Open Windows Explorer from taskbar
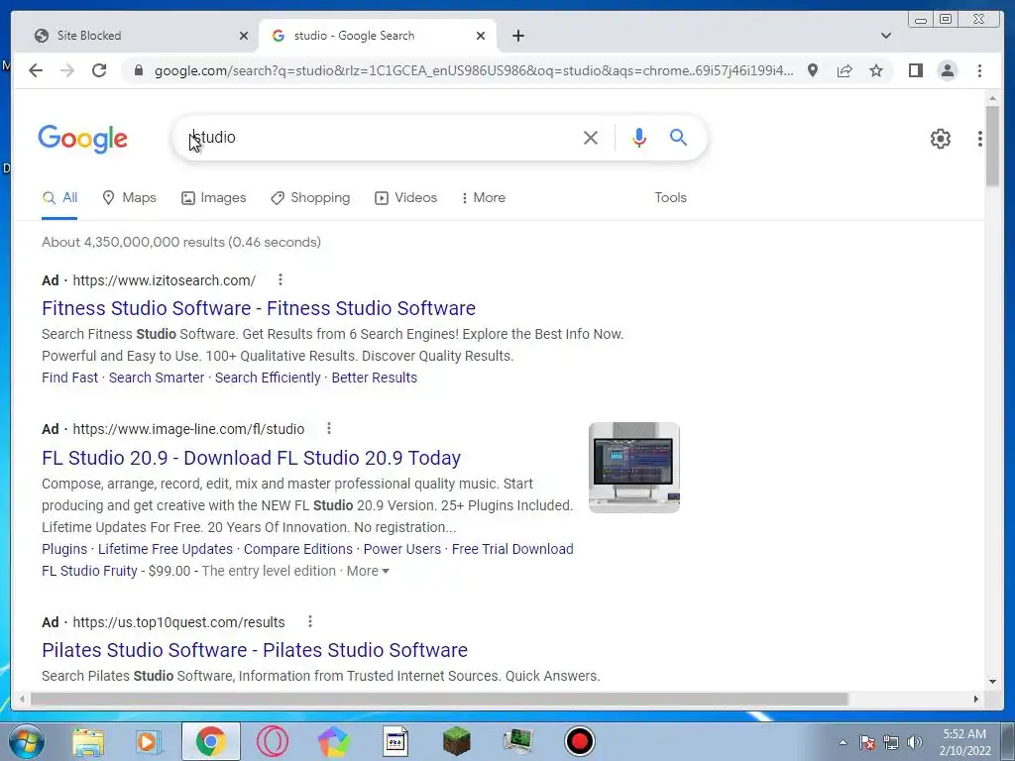This screenshot has height=761, width=1015. [x=88, y=741]
